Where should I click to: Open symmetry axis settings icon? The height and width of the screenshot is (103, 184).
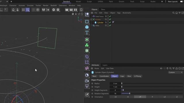(x=48, y=10)
